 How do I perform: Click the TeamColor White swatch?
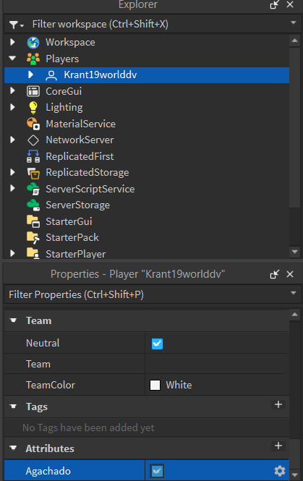155,385
